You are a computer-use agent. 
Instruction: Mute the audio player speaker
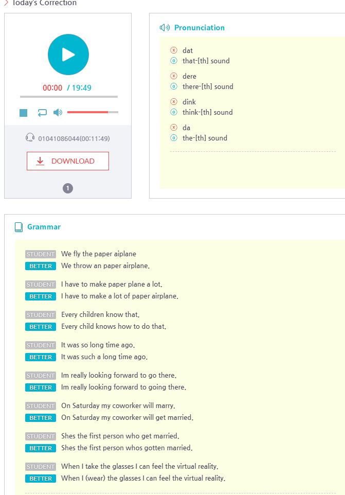58,112
